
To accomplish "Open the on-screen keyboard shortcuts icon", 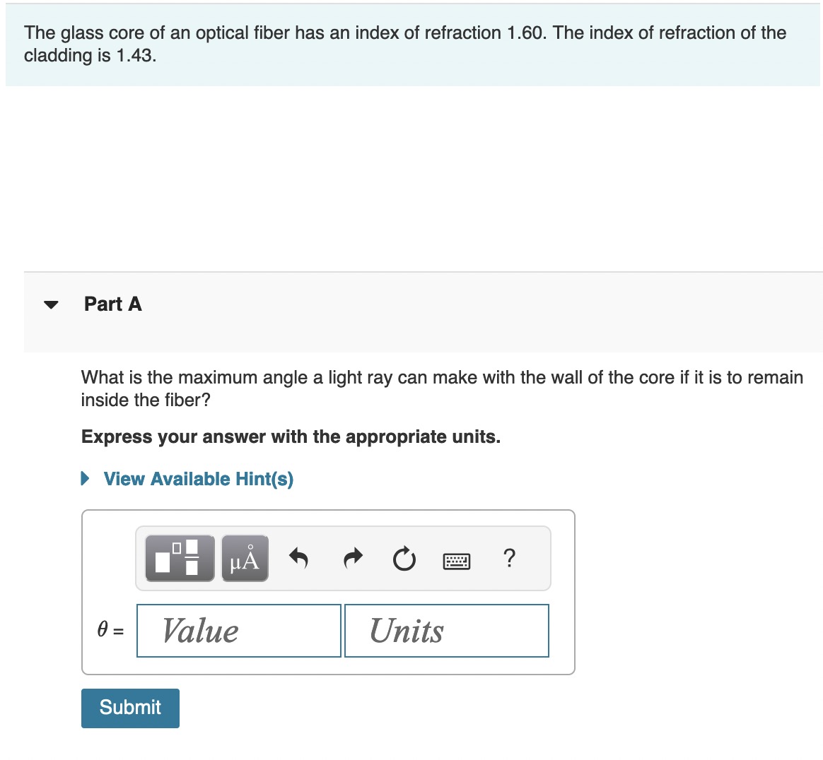I will coord(456,560).
